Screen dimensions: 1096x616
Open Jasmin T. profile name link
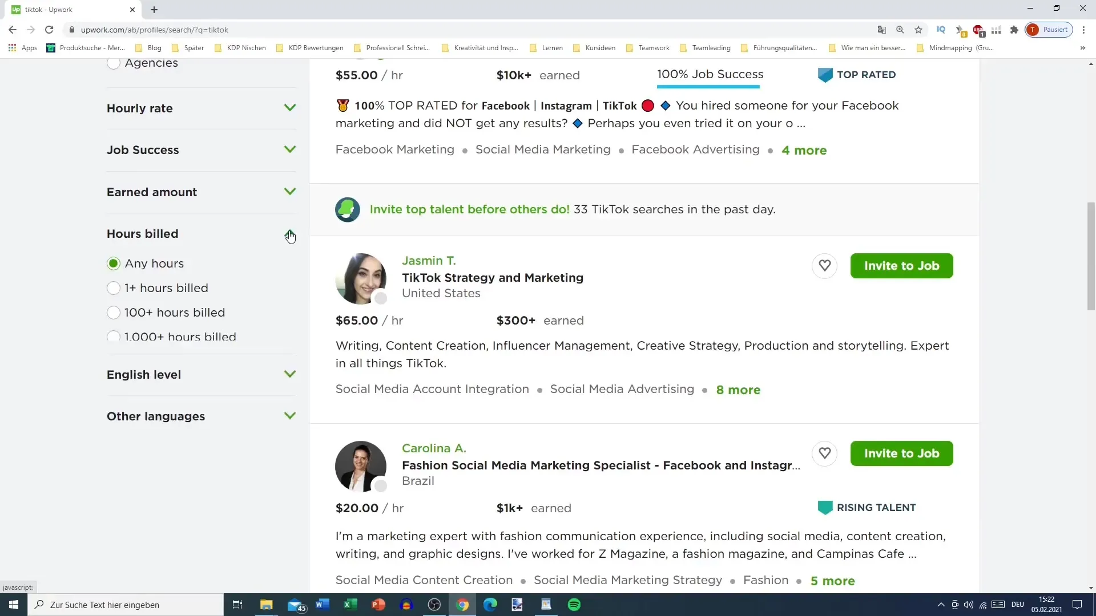click(429, 261)
